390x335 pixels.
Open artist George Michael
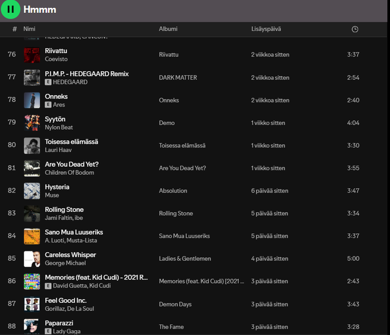tap(65, 263)
